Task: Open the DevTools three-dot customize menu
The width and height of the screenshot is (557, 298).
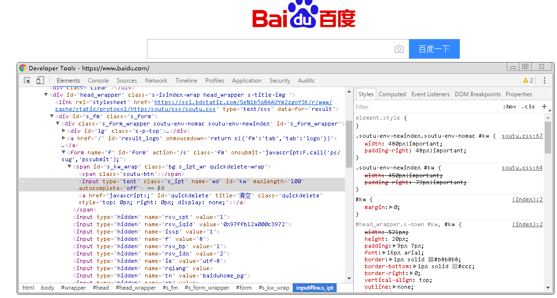Action: click(544, 81)
